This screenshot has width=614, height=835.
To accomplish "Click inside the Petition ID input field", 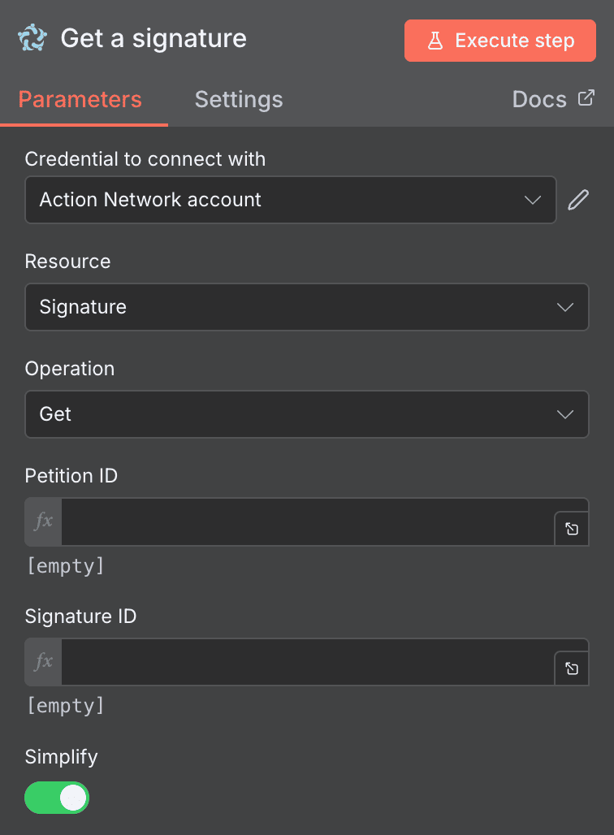I will click(x=309, y=522).
